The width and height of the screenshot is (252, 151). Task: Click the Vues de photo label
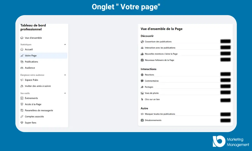click(152, 93)
